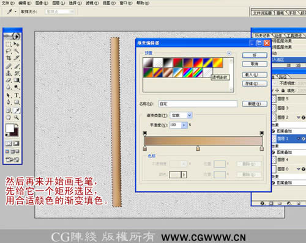Open the 图层(L) menu

click(59, 3)
